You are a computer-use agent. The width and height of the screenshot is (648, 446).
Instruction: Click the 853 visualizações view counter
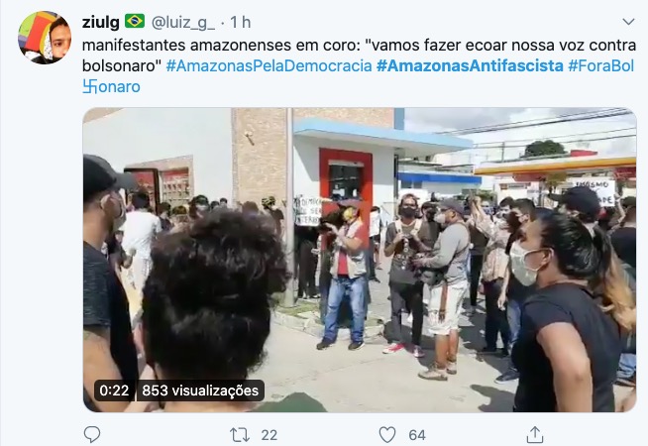(200, 390)
